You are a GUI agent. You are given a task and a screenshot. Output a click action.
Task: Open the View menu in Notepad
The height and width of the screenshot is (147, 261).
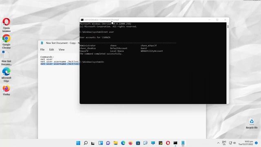pos(62,50)
